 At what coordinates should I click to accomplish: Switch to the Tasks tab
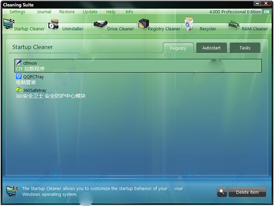tap(245, 48)
